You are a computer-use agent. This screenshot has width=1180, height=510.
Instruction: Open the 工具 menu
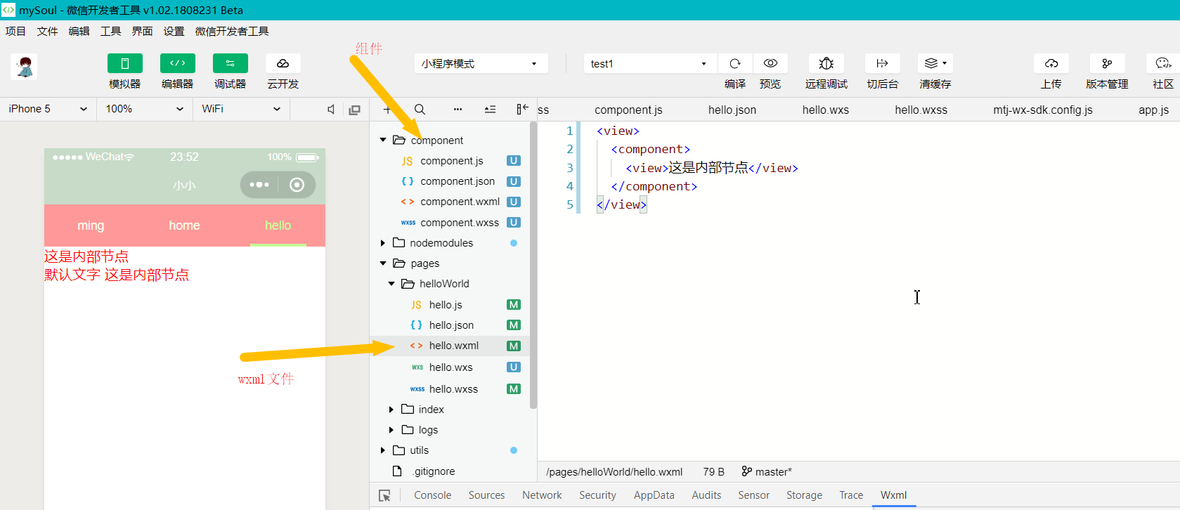click(110, 31)
